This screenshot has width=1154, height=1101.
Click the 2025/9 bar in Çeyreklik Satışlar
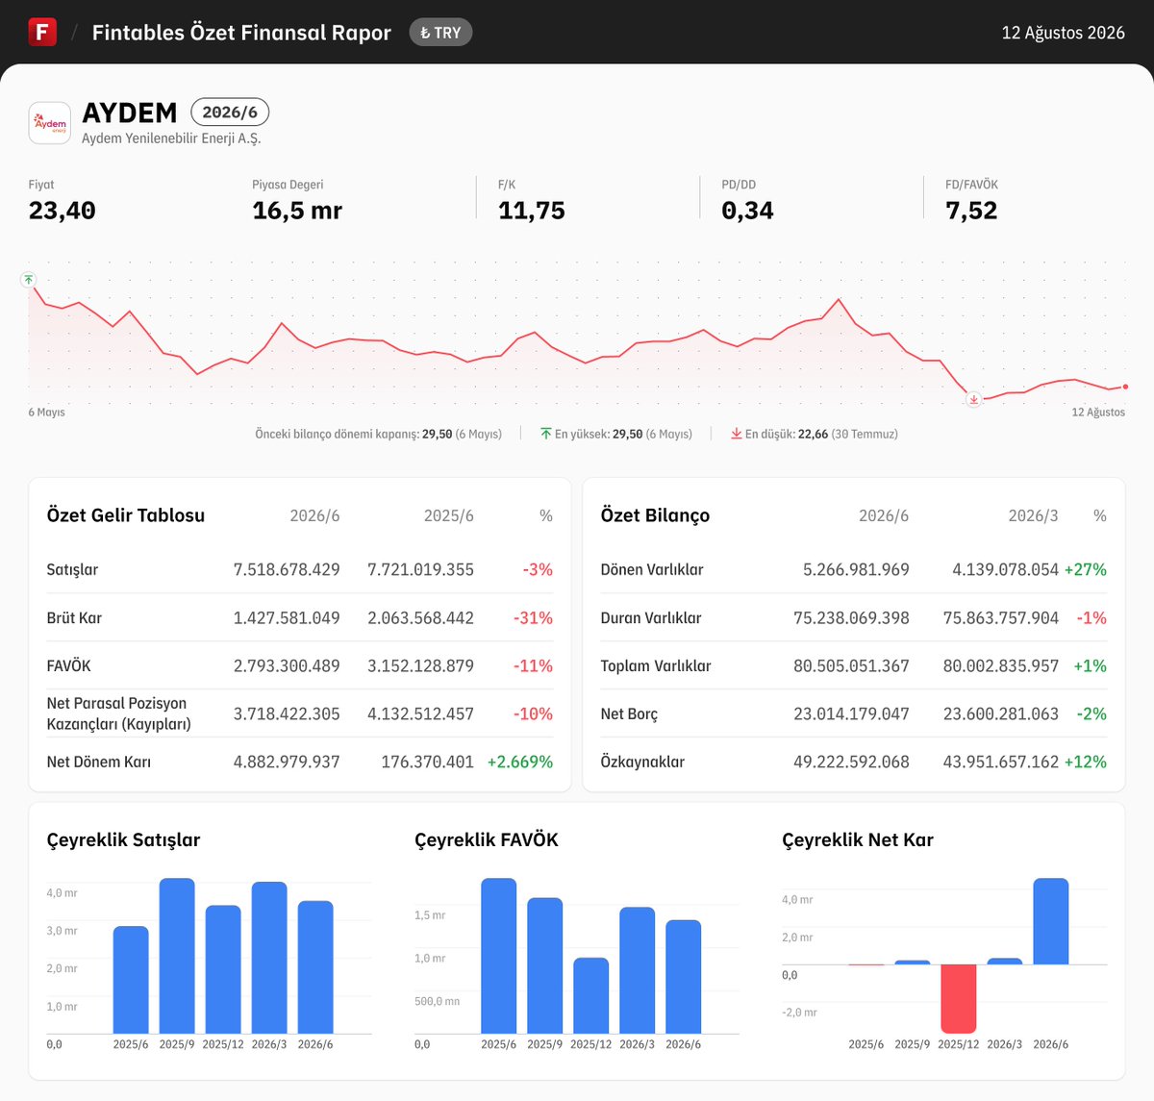177,956
